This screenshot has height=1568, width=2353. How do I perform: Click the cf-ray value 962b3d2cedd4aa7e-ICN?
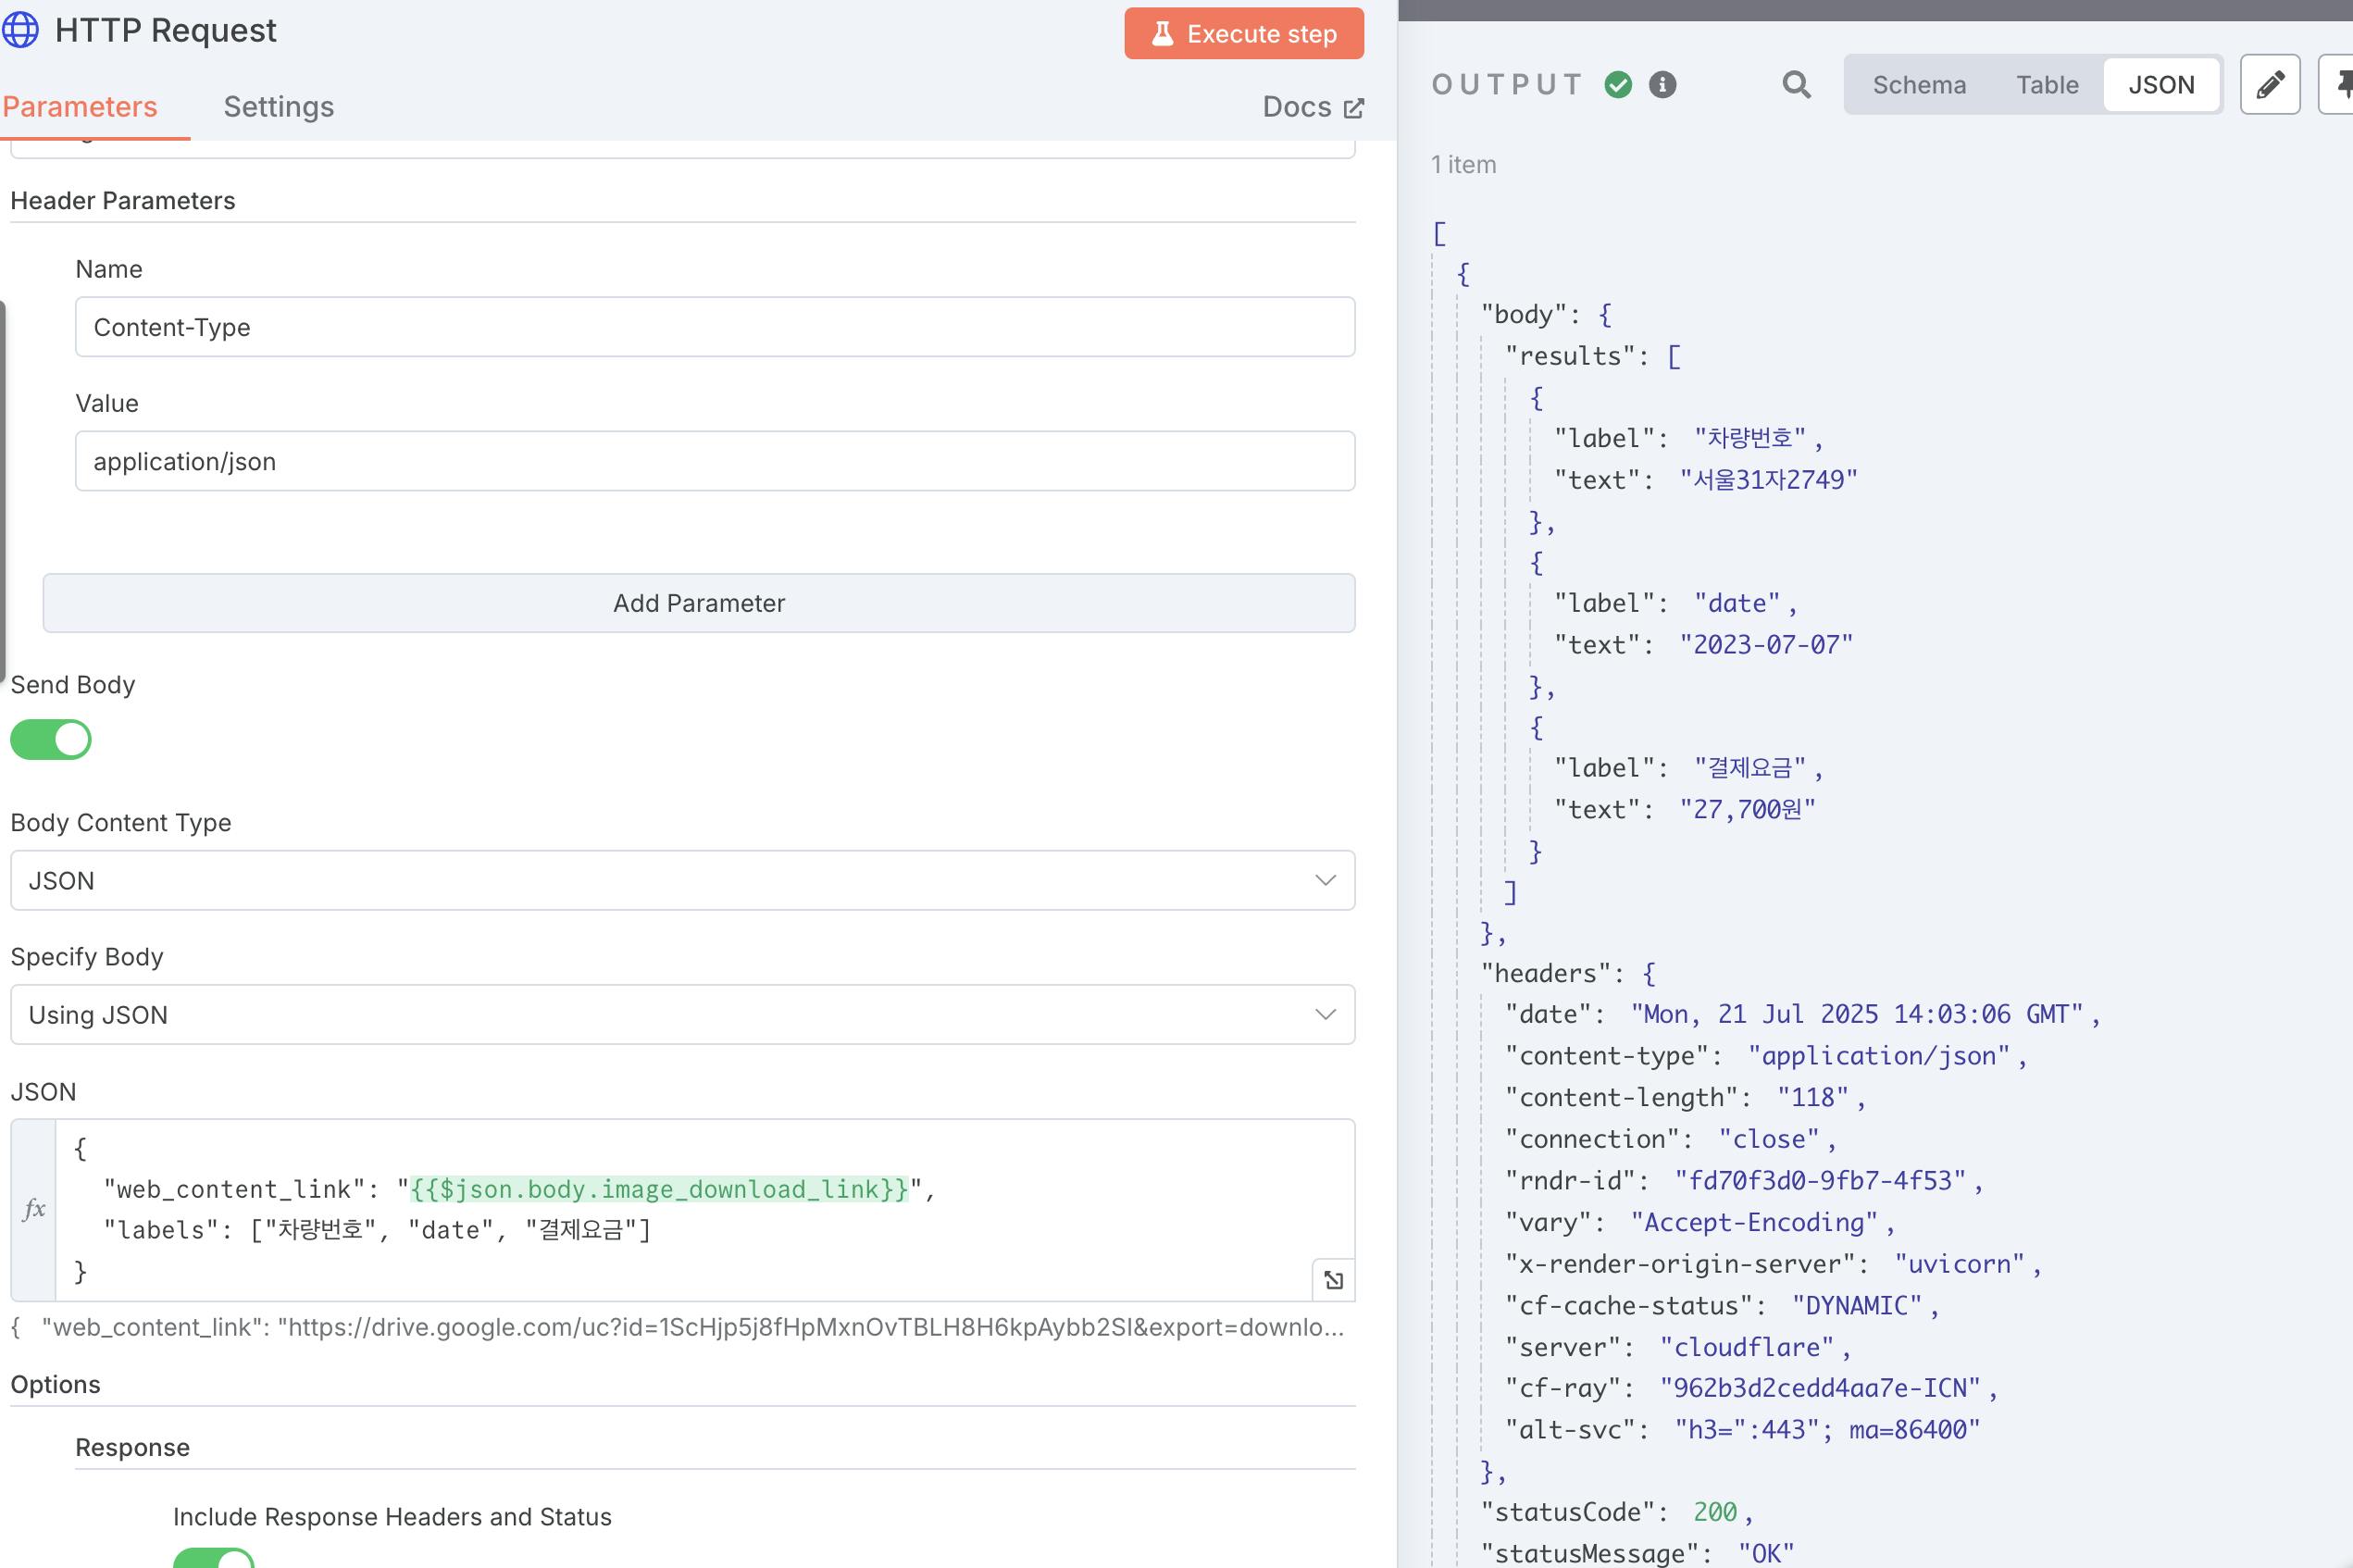click(x=1820, y=1388)
